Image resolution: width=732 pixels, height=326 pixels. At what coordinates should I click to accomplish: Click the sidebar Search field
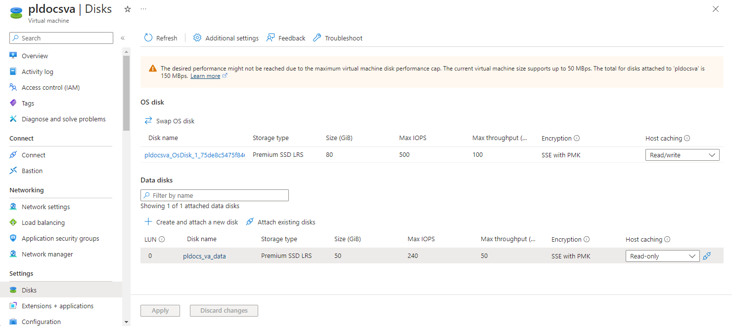tap(61, 38)
